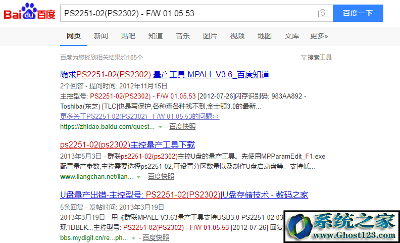Open 百度快照 for liangchan.net result
This screenshot has height=243, width=400.
tap(161, 177)
